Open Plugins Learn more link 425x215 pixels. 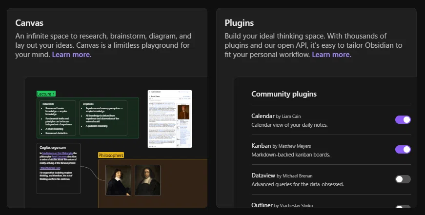tap(331, 55)
